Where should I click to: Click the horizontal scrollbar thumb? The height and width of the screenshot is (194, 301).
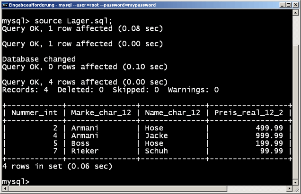pos(117,189)
